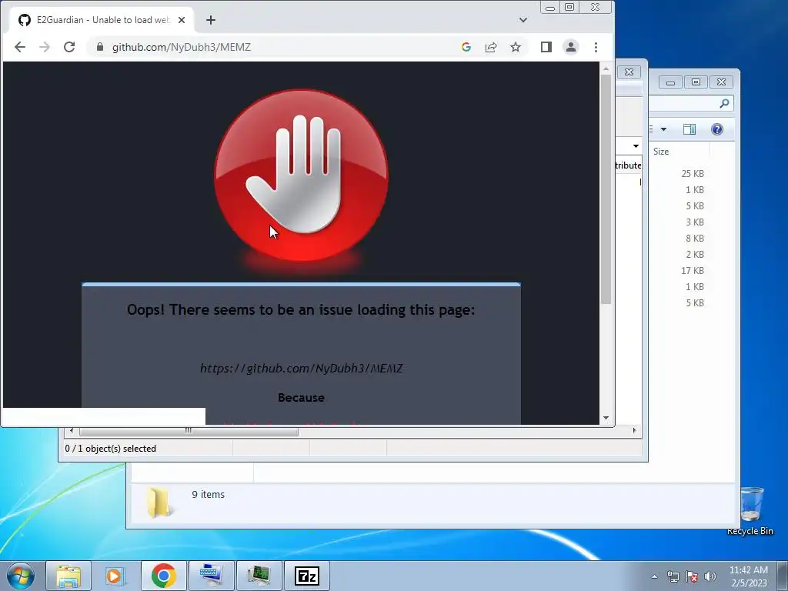Open Explorer help icon
Viewport: 788px width, 591px height.
716,129
